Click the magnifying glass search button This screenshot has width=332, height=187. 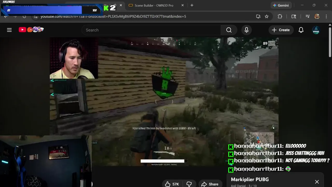tap(229, 30)
